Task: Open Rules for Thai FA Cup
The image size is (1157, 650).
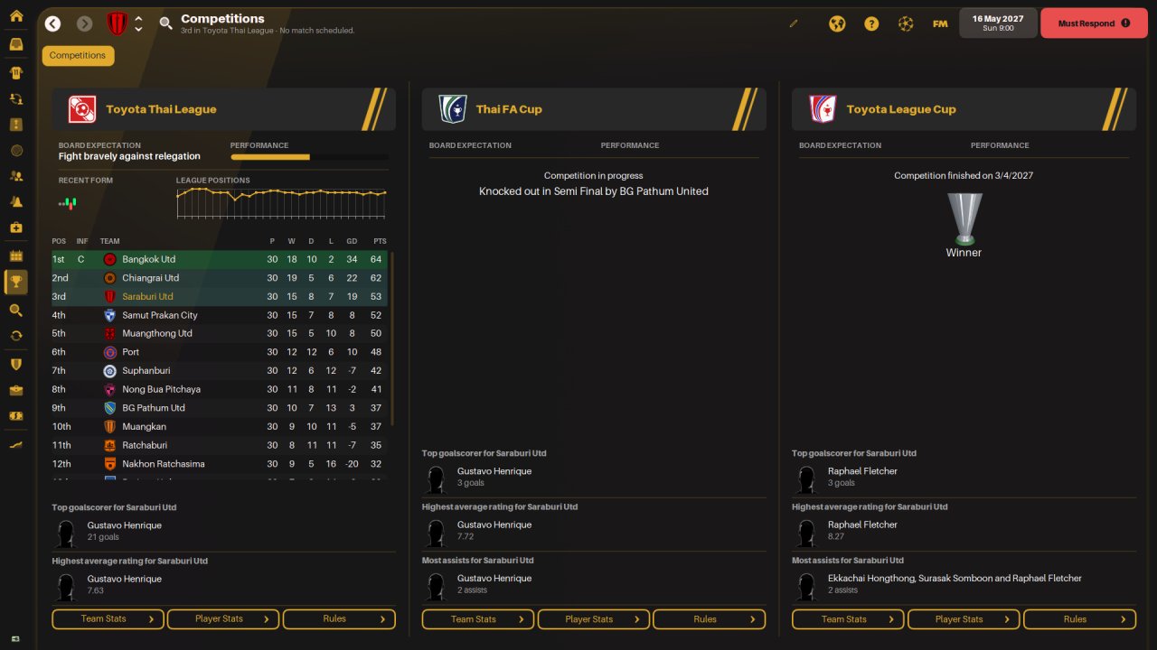Action: click(x=709, y=619)
